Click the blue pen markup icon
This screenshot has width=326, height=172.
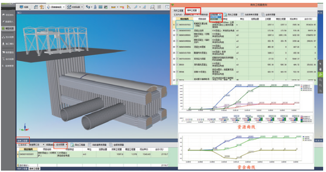pyautogui.click(x=136, y=7)
